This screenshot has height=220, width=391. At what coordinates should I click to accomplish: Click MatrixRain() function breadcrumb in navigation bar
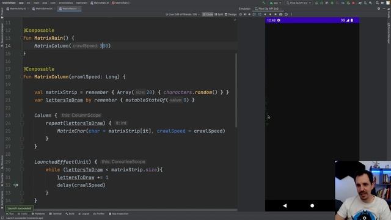pos(121,3)
